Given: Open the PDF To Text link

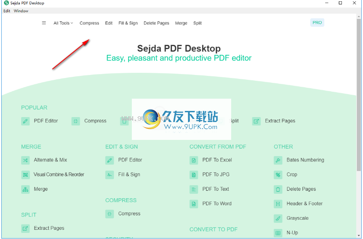Looking at the screenshot, I should [216, 189].
